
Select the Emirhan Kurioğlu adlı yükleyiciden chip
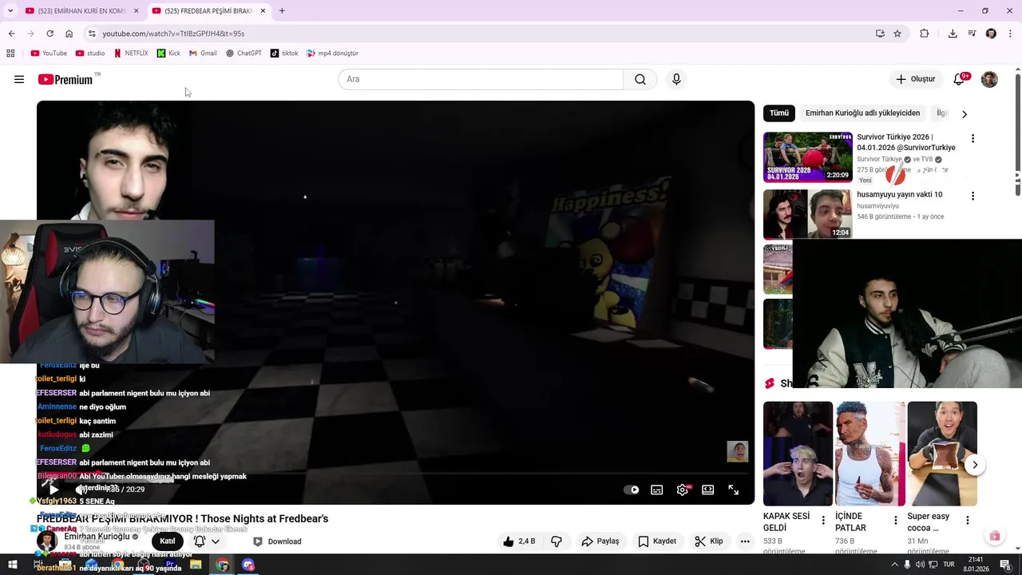point(862,113)
